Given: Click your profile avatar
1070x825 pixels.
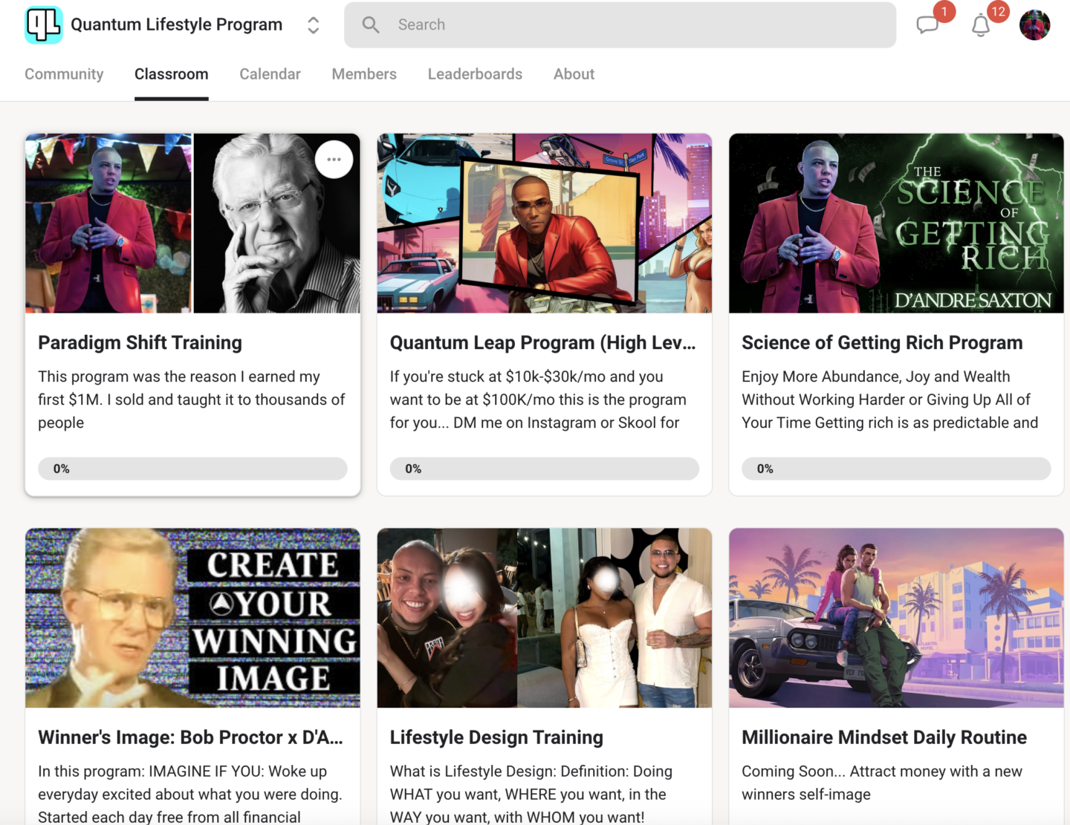Looking at the screenshot, I should (1034, 25).
